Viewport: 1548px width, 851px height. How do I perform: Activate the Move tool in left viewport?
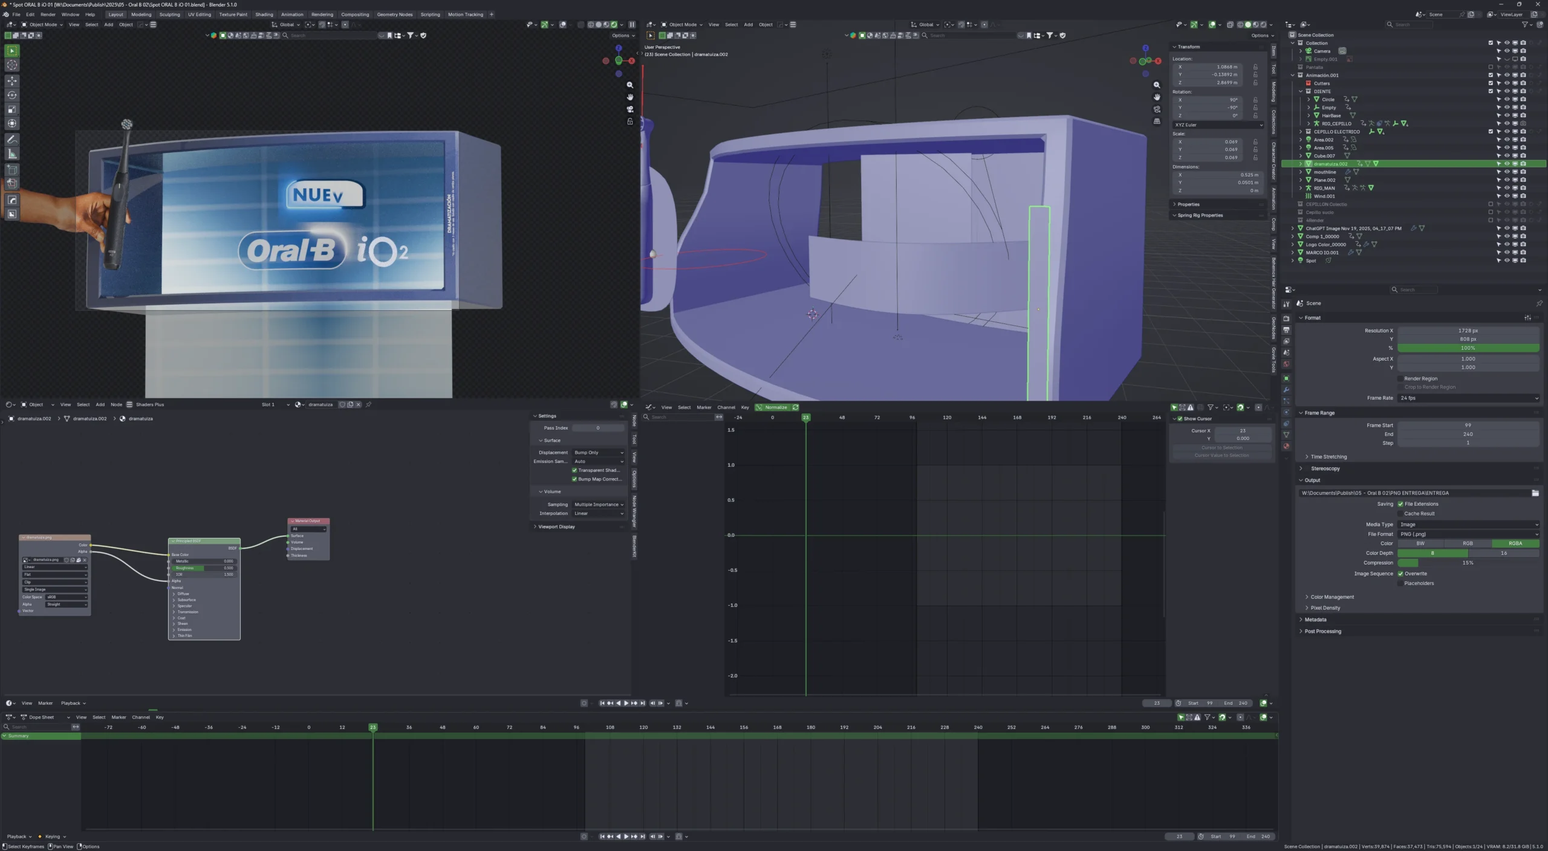click(x=12, y=80)
